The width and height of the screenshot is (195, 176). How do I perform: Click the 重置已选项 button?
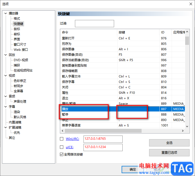[169, 153]
